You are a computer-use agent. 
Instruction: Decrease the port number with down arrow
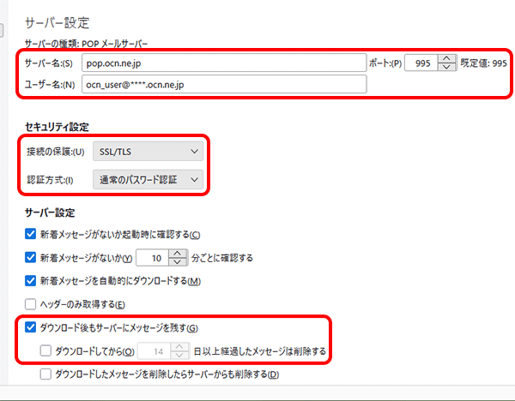pos(445,68)
